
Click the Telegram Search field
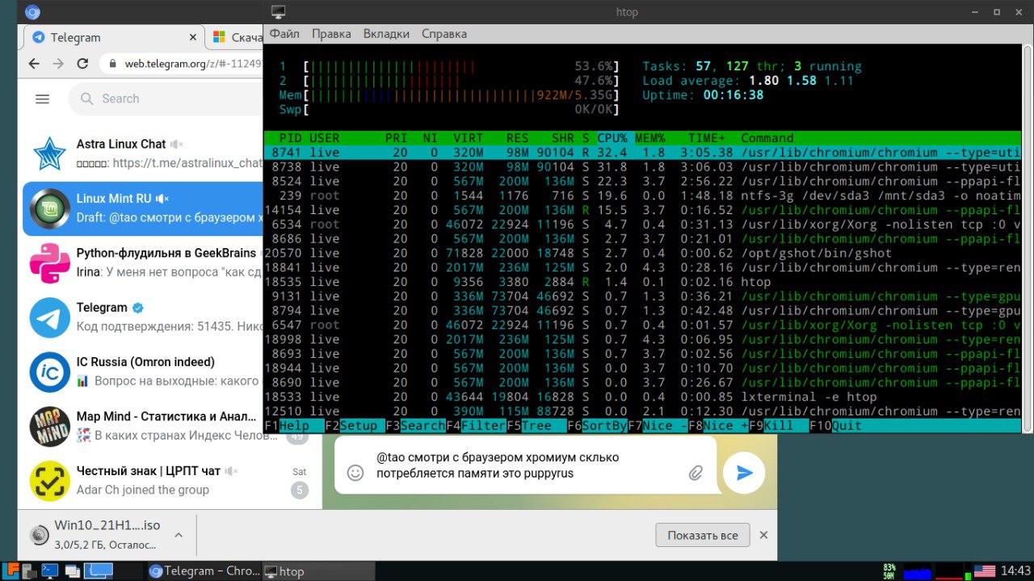coord(166,99)
